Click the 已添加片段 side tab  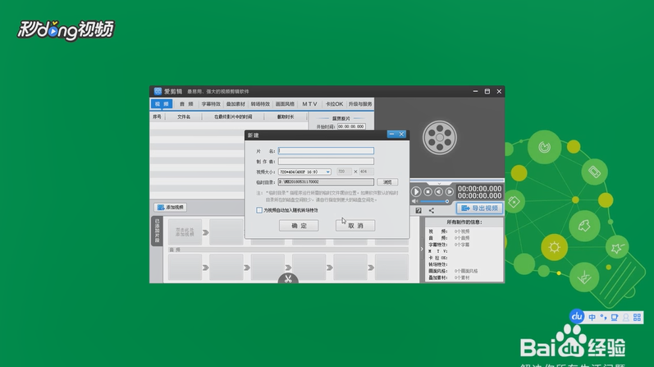coord(158,231)
